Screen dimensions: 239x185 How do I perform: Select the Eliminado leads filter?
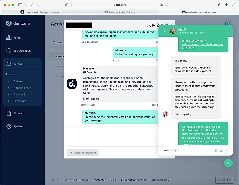pos(20,101)
